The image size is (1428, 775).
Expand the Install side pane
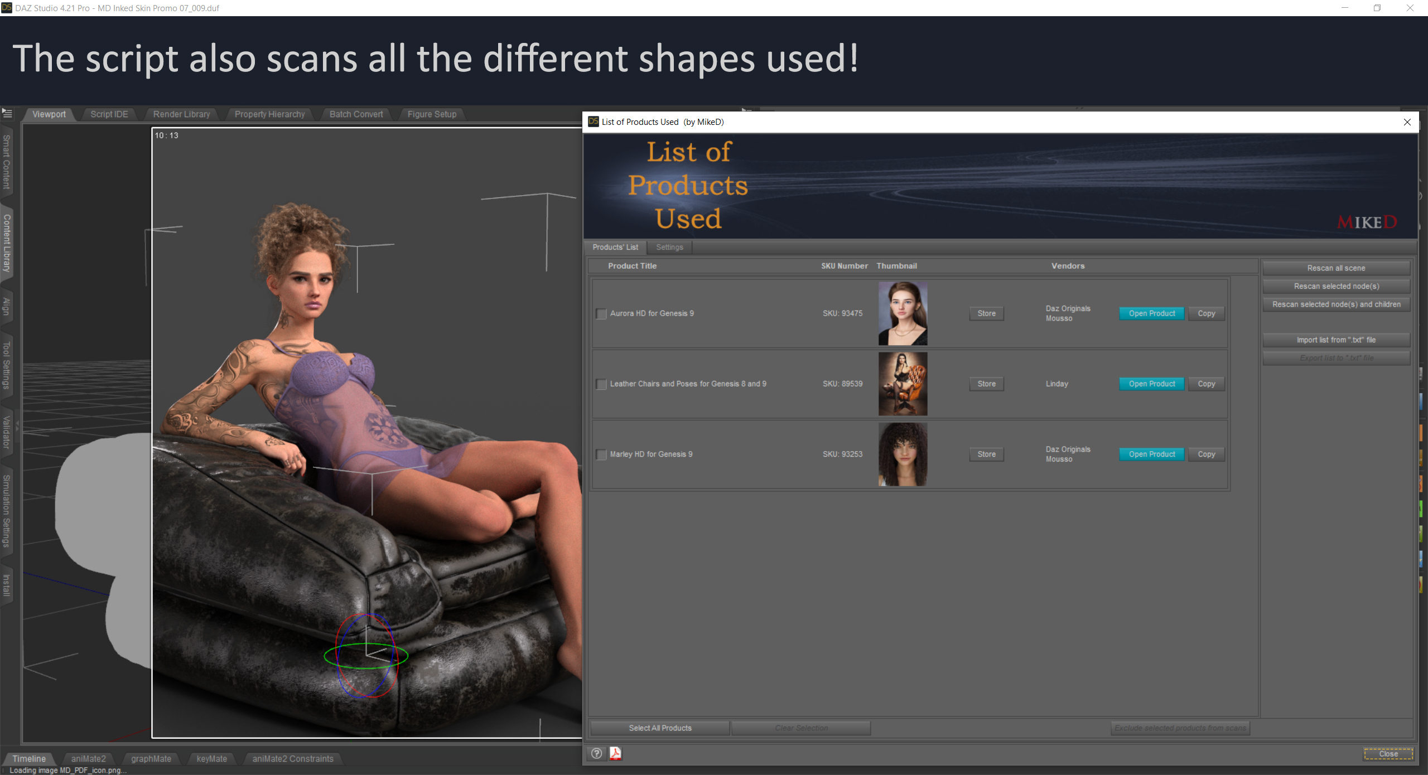point(7,585)
